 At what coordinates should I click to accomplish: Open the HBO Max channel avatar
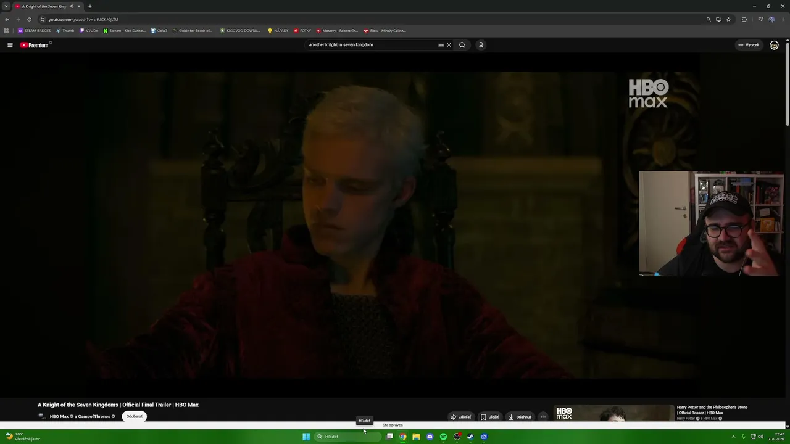coord(42,416)
